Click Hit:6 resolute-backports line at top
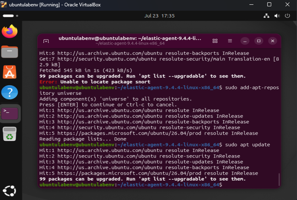This screenshot has width=297, height=200. coord(144,53)
